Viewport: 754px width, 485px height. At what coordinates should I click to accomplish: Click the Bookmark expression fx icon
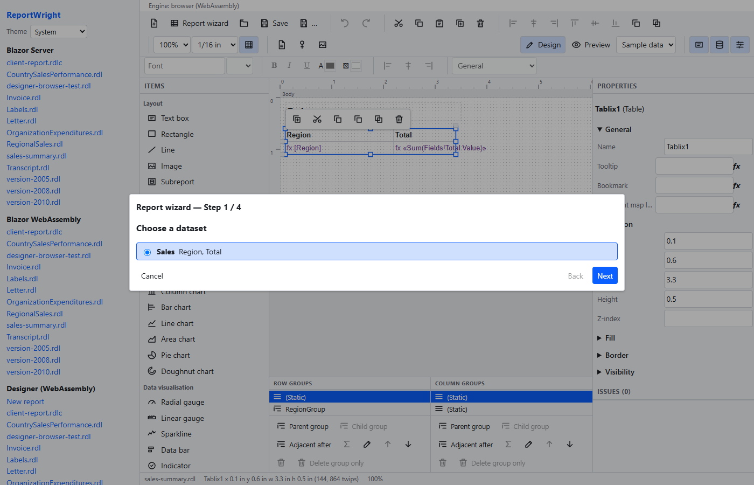pyautogui.click(x=737, y=186)
